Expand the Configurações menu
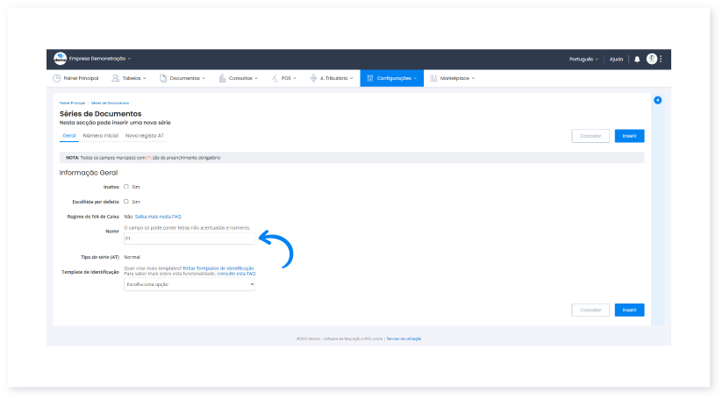 click(x=392, y=78)
